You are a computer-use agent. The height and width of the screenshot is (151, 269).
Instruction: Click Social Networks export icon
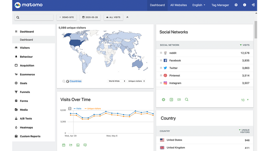click(x=179, y=100)
